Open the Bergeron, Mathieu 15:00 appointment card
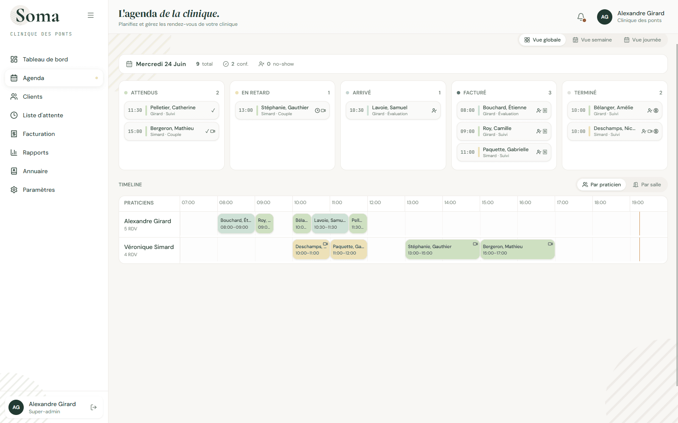678x423 pixels. [172, 131]
